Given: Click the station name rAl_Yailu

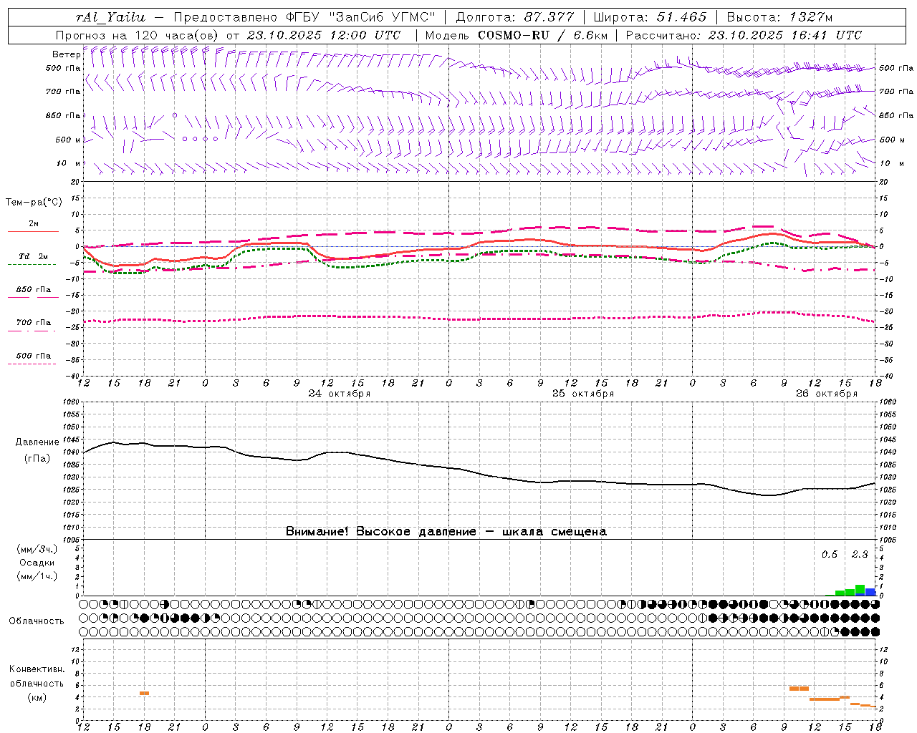Looking at the screenshot, I should pyautogui.click(x=110, y=17).
